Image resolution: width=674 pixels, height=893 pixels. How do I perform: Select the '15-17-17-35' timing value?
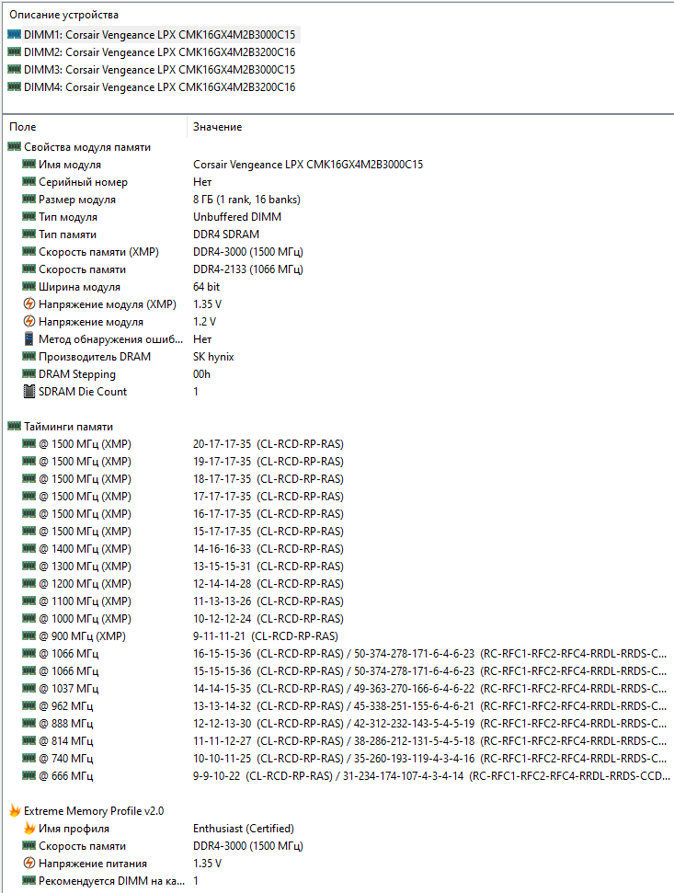click(x=268, y=532)
